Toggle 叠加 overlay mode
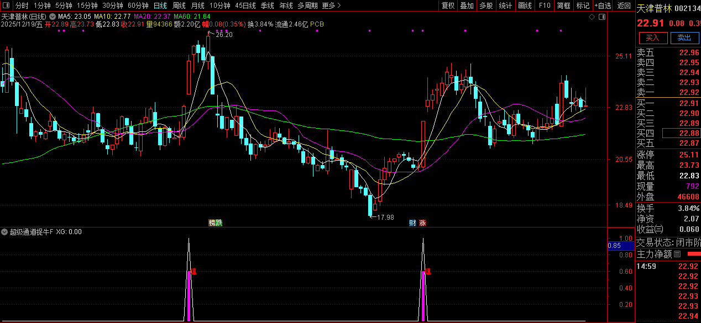Viewport: 701px width, 323px height. [x=467, y=6]
